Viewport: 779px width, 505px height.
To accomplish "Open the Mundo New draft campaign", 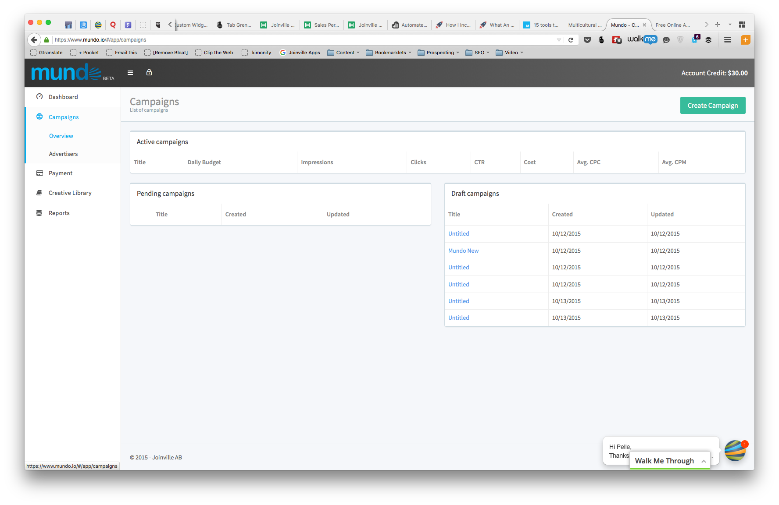I will (x=463, y=251).
